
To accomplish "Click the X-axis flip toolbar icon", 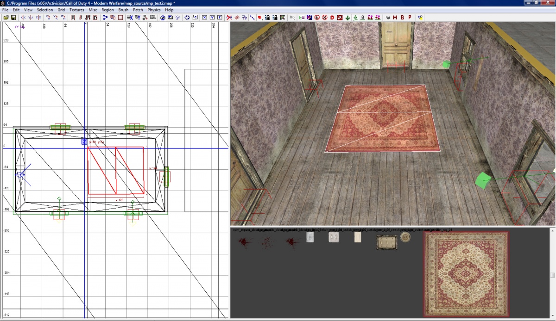I will click(x=23, y=18).
